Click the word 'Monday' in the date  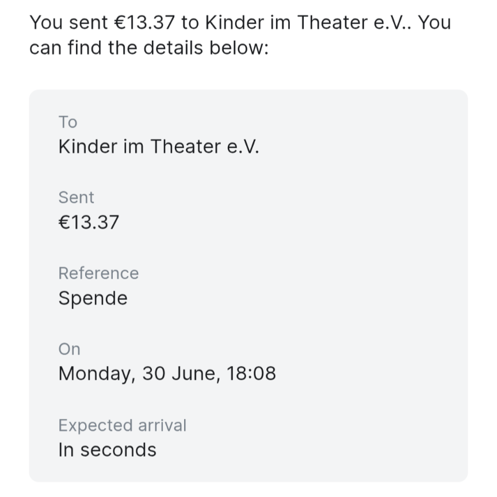pyautogui.click(x=95, y=374)
